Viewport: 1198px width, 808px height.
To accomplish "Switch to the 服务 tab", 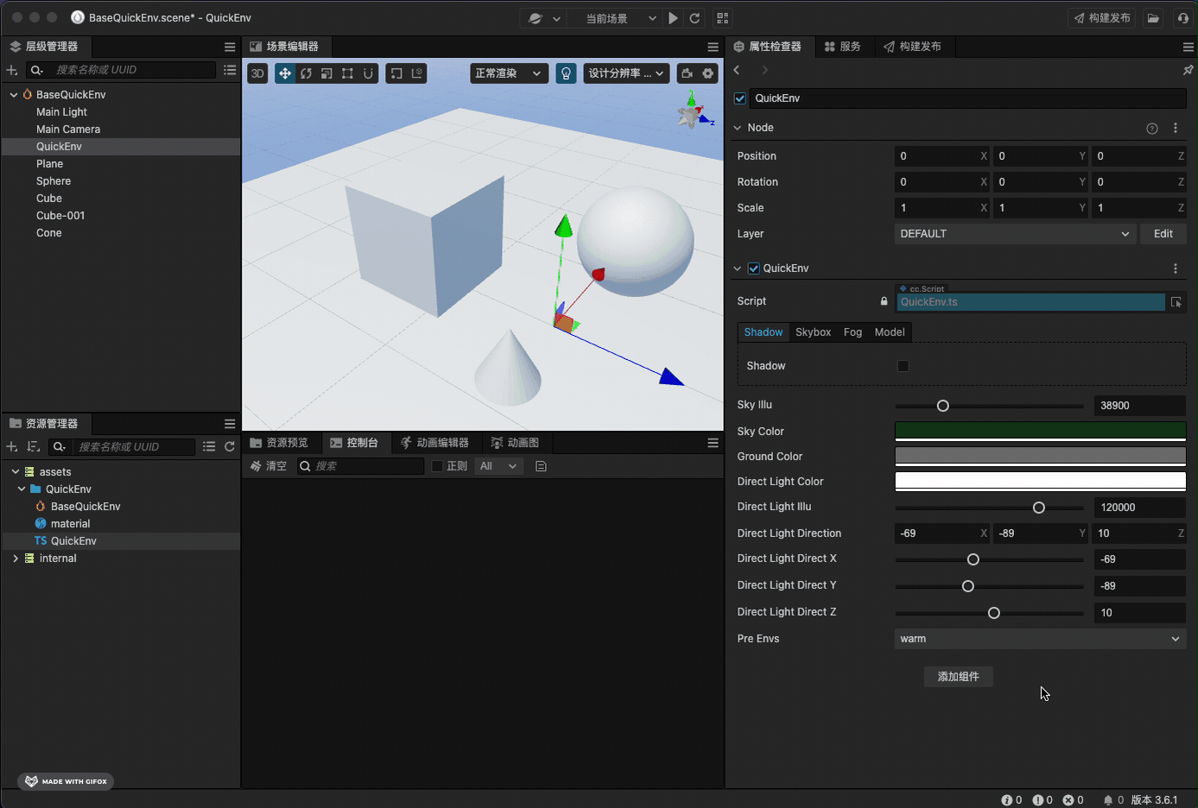I will point(843,47).
